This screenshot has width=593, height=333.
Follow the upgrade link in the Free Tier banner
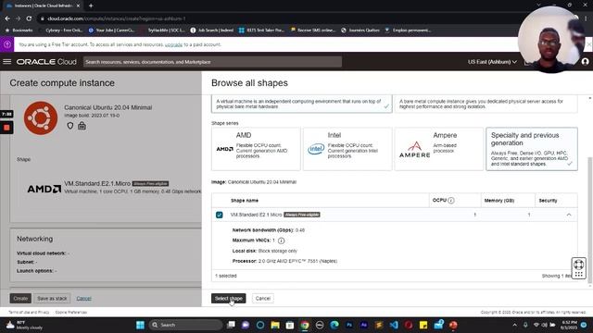pyautogui.click(x=173, y=44)
